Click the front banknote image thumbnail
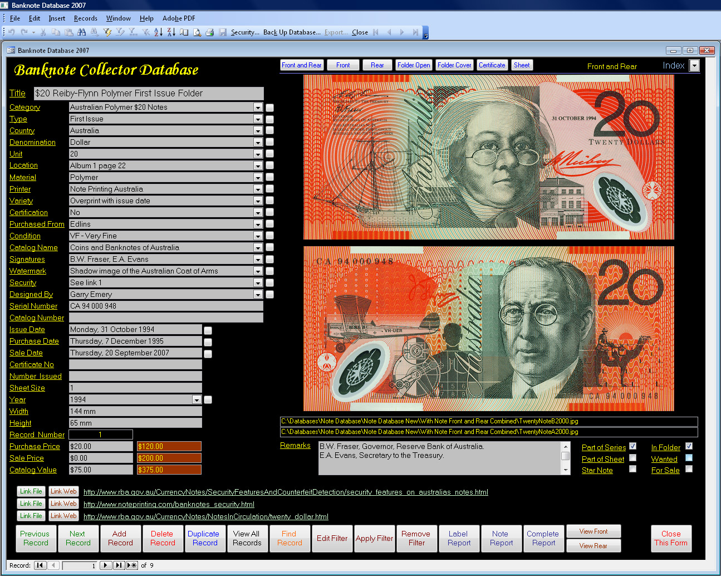 click(489, 157)
